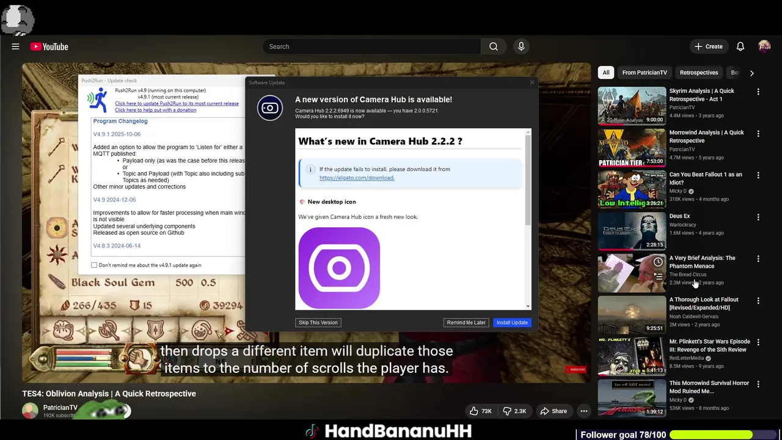Open Morrowind Analysis video thumbnail
The image size is (782, 440).
pyautogui.click(x=632, y=147)
